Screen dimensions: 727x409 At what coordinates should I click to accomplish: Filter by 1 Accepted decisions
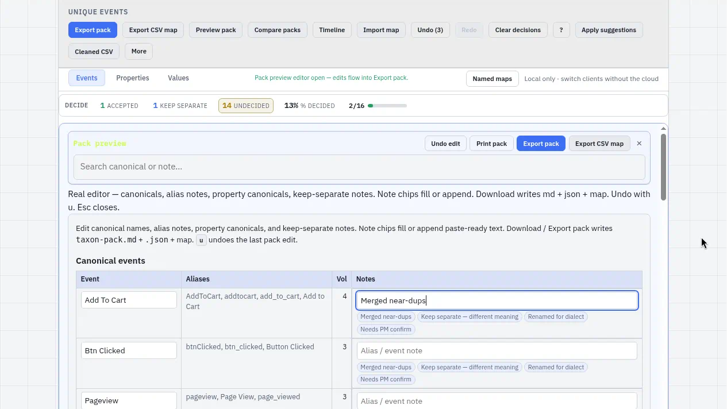click(x=119, y=106)
